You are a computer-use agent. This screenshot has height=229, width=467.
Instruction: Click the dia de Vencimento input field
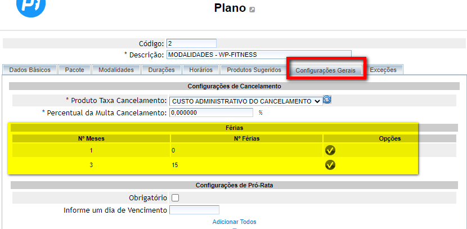(x=197, y=210)
